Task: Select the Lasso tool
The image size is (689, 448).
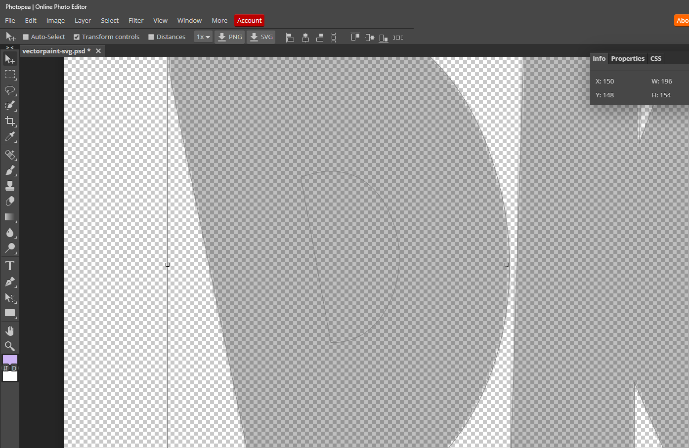Action: click(x=10, y=90)
